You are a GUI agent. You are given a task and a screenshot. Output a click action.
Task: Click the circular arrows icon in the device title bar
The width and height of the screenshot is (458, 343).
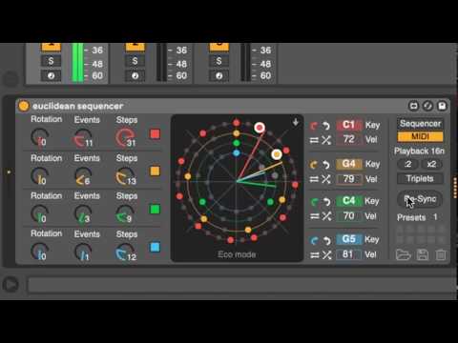click(427, 106)
